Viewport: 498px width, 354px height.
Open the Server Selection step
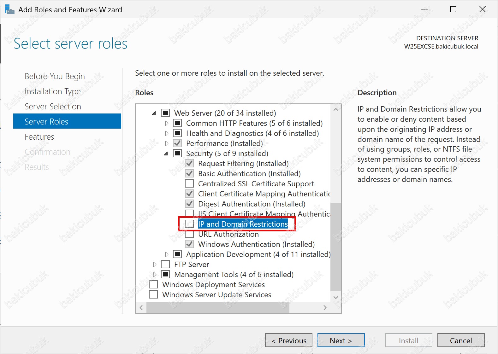point(53,107)
